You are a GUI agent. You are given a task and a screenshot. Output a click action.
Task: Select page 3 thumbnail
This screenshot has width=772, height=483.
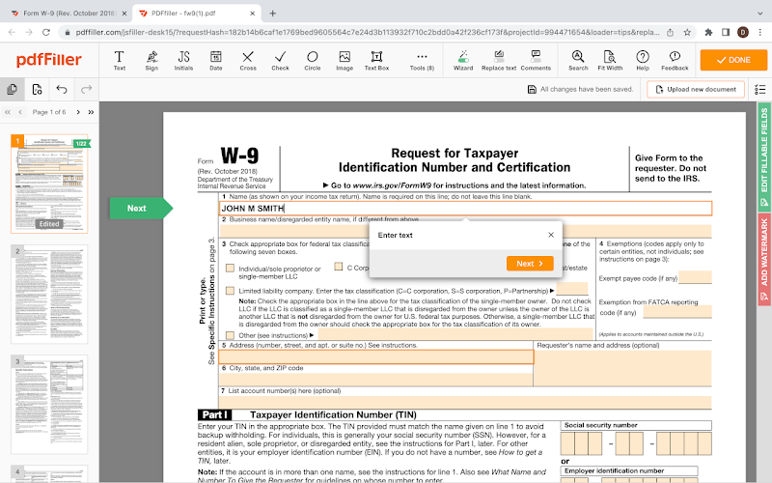(x=49, y=404)
